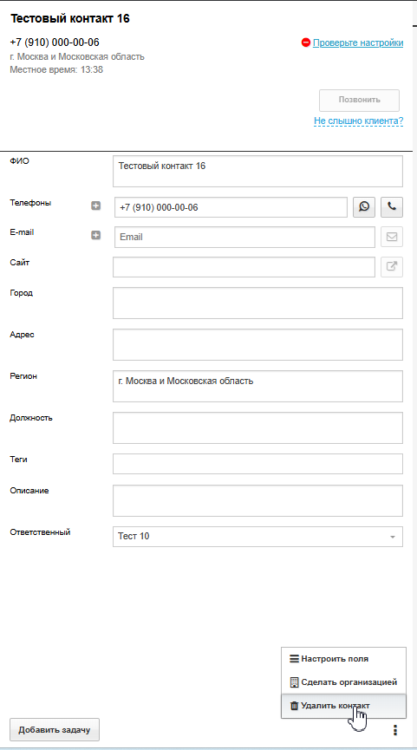Open the three-dot more actions menu
This screenshot has width=417, height=750.
(395, 730)
